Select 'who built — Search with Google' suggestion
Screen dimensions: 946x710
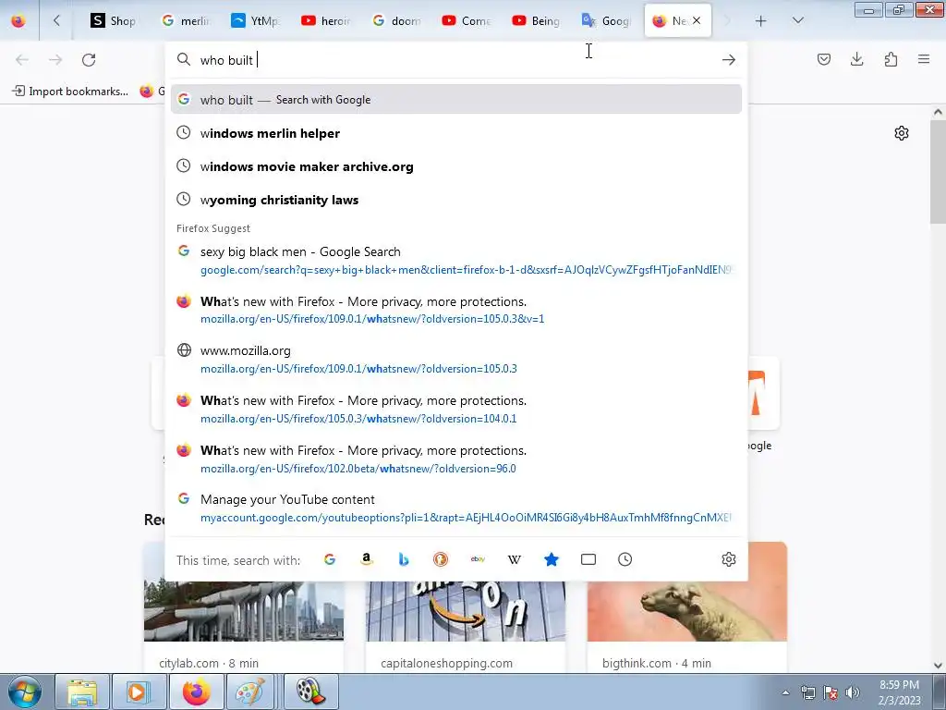pyautogui.click(x=456, y=100)
